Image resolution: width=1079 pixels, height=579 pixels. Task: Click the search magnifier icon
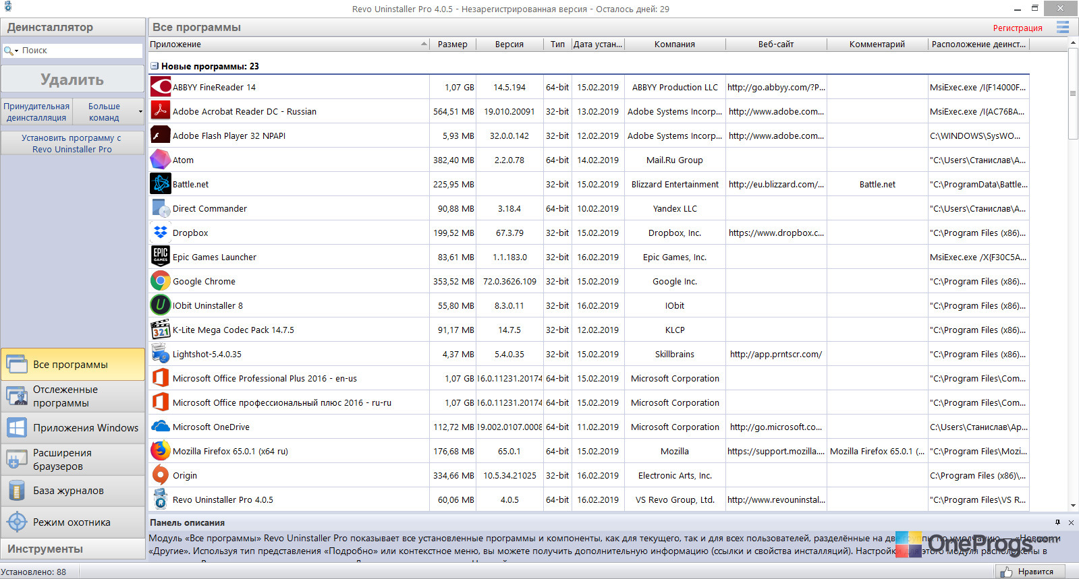[x=8, y=51]
